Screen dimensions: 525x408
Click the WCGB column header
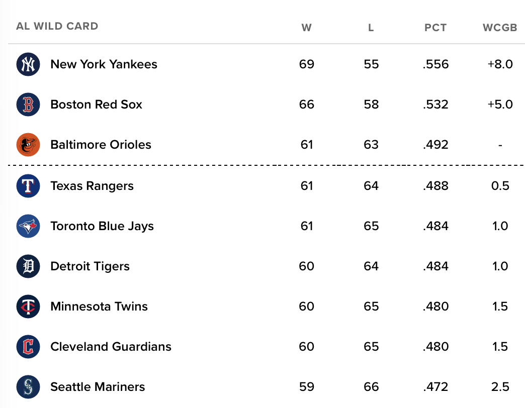(500, 28)
